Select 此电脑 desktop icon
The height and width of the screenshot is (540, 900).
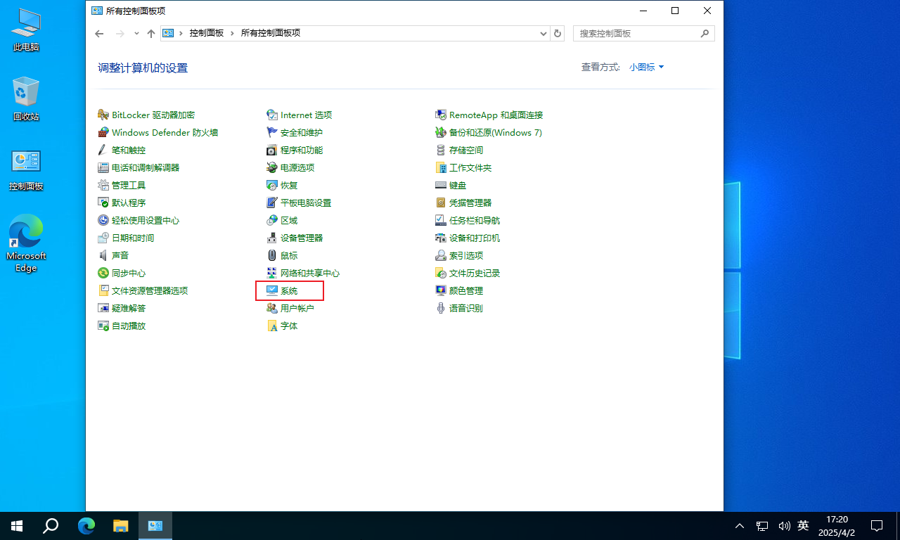(x=26, y=30)
